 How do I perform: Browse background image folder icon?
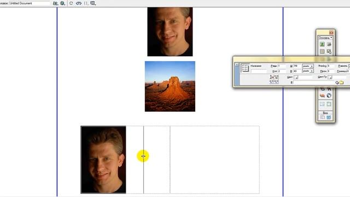click(x=341, y=83)
